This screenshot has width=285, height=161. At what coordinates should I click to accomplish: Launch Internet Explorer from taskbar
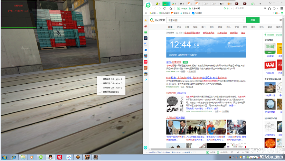point(14,157)
